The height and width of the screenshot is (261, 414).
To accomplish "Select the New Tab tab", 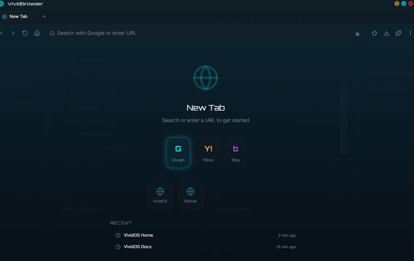I will (x=19, y=17).
